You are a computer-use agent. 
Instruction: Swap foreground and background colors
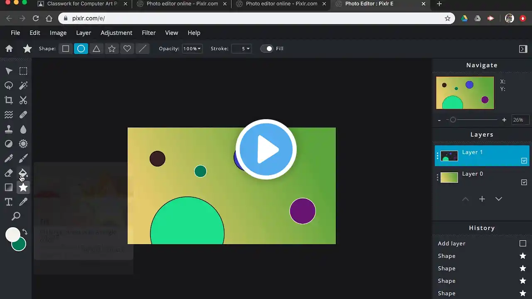click(25, 232)
